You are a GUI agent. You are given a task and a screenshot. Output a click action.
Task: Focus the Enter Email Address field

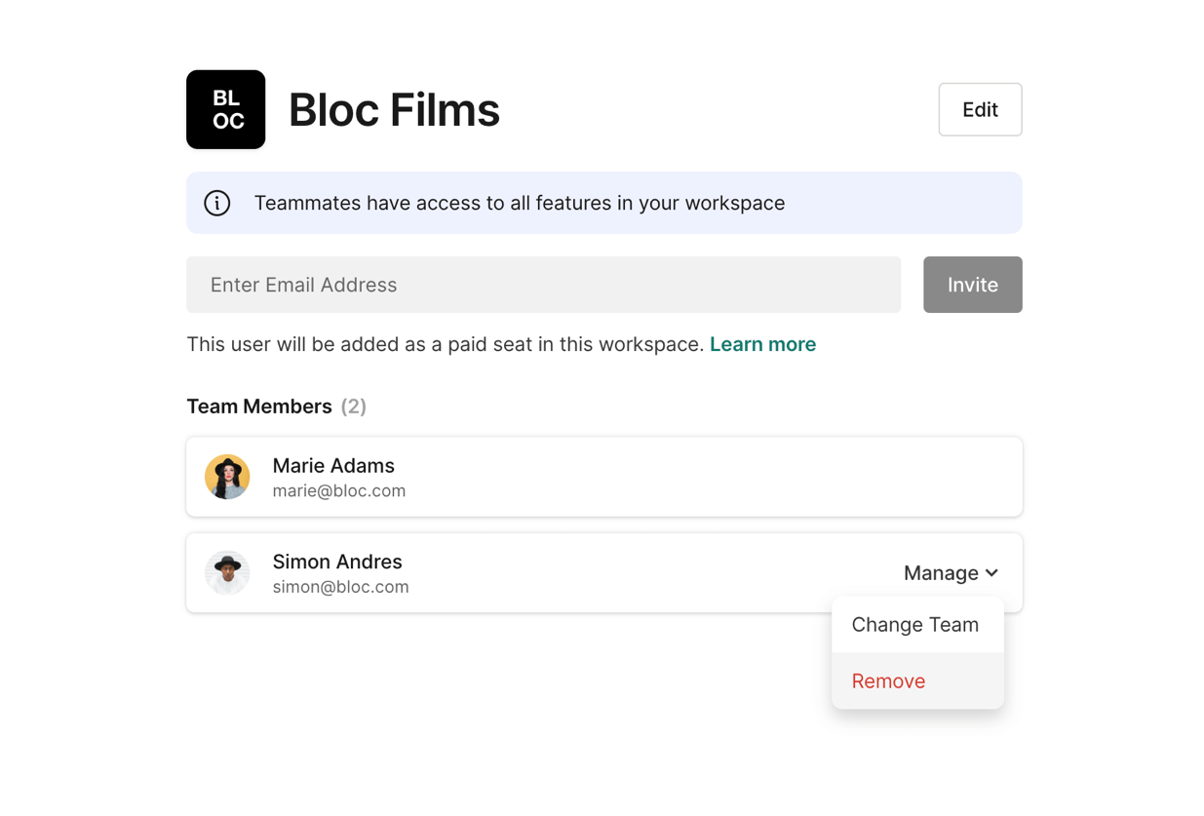pos(543,285)
